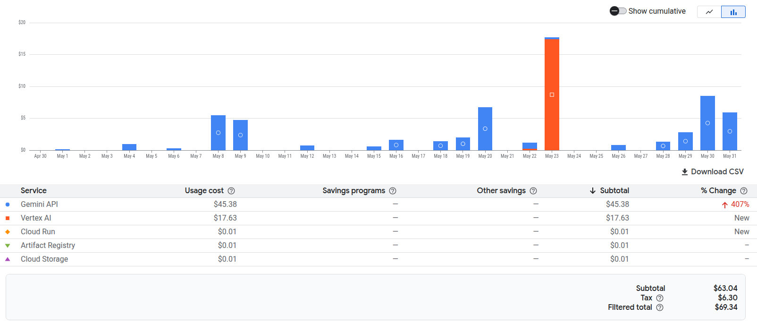Select the Gemini API service row

pos(378,205)
